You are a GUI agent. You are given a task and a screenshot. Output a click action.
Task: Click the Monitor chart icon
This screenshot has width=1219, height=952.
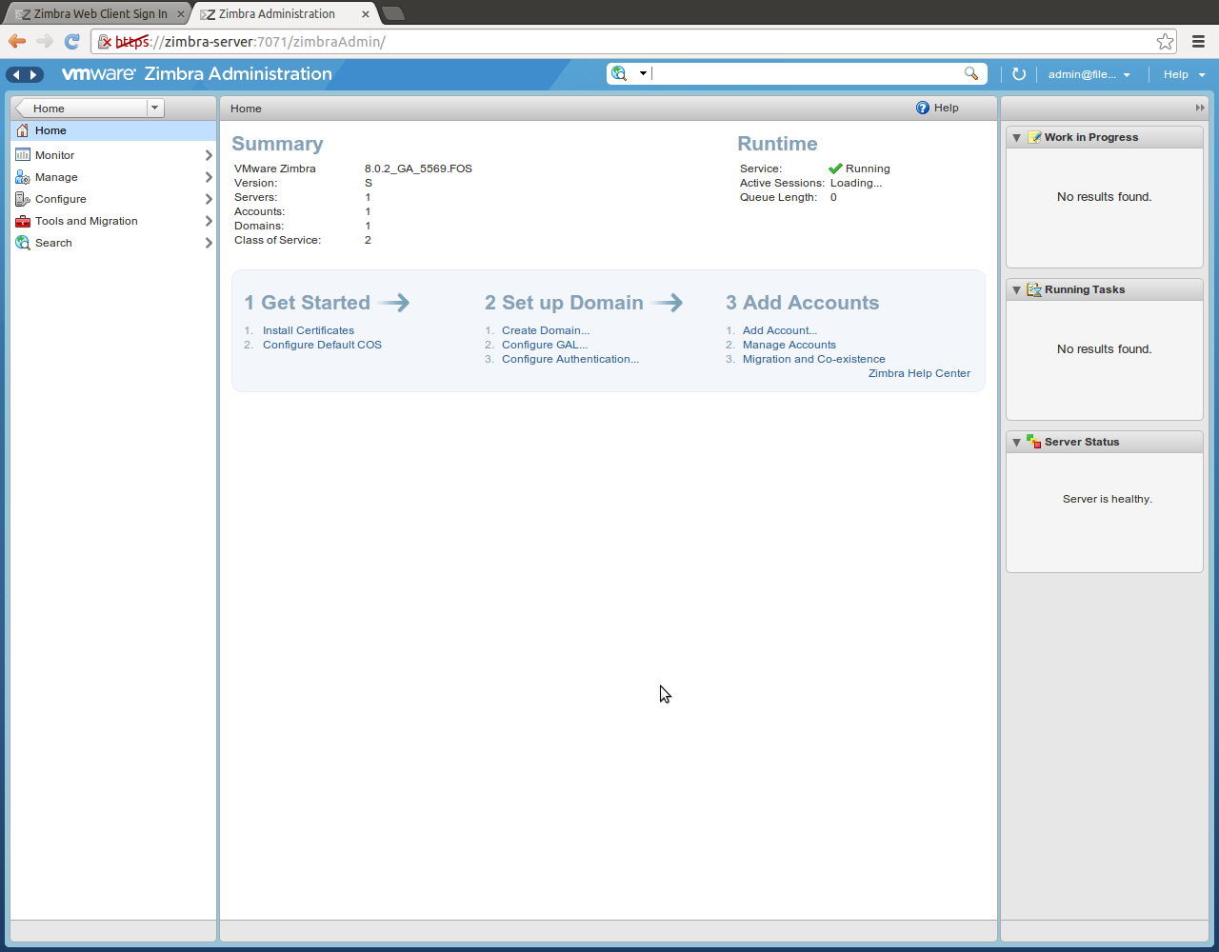(x=23, y=154)
